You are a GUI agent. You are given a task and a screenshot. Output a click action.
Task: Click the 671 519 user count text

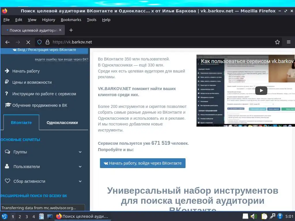coord(161,143)
